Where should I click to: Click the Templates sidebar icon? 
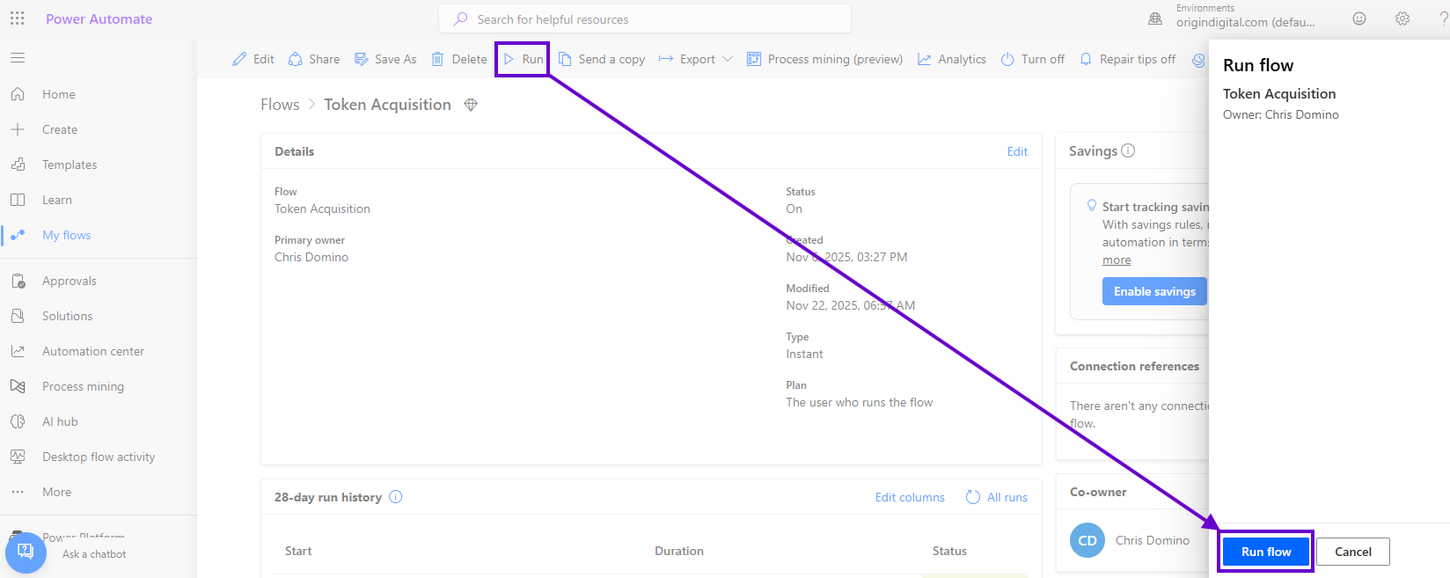18,165
